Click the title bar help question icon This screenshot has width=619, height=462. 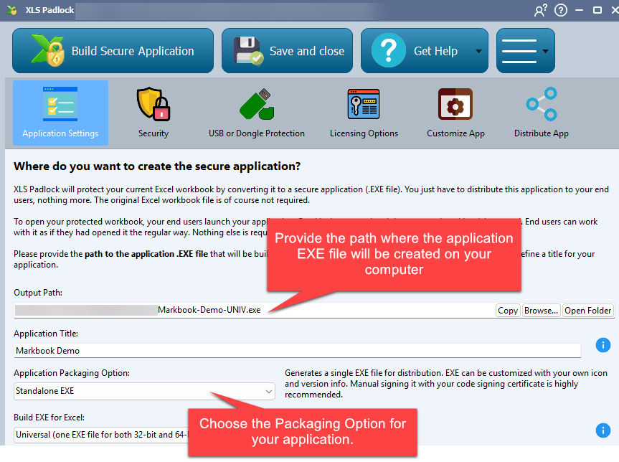click(x=561, y=11)
